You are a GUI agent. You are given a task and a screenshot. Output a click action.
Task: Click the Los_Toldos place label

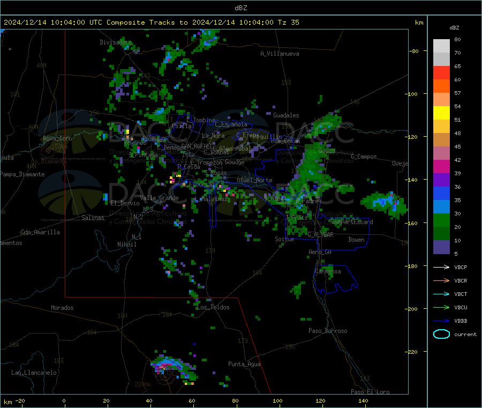pos(213,307)
